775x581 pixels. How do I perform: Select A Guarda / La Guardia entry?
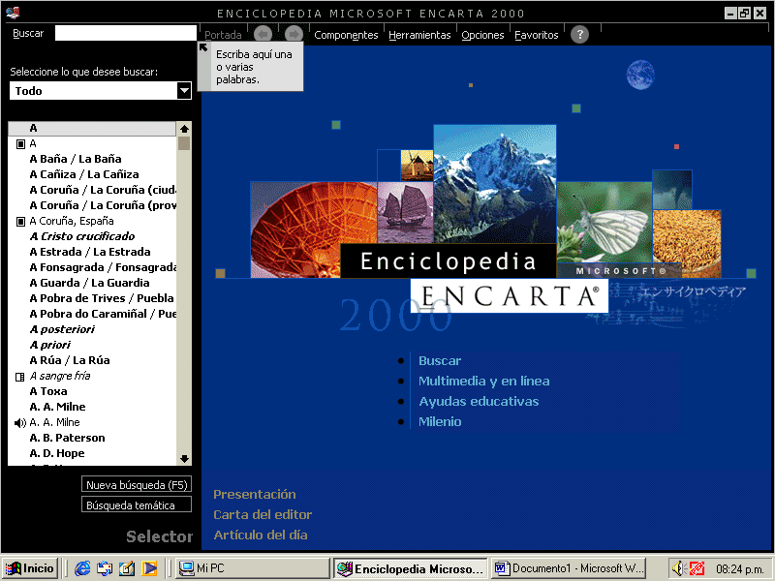(x=89, y=283)
